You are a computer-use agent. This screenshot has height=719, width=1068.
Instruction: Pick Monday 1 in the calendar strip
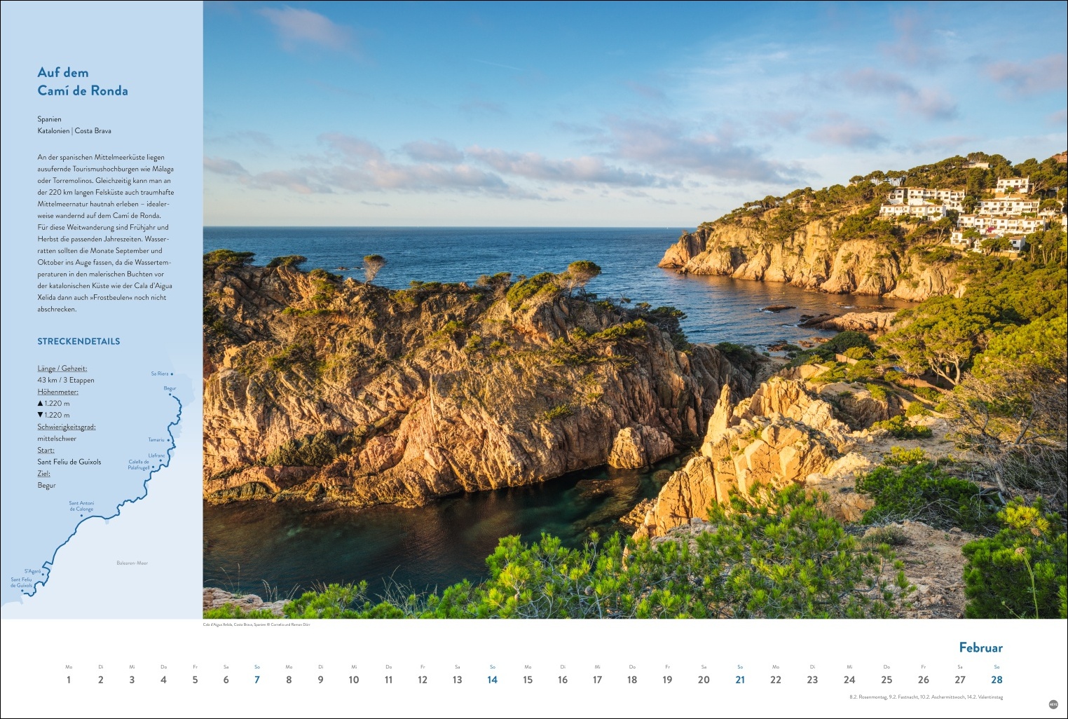69,680
